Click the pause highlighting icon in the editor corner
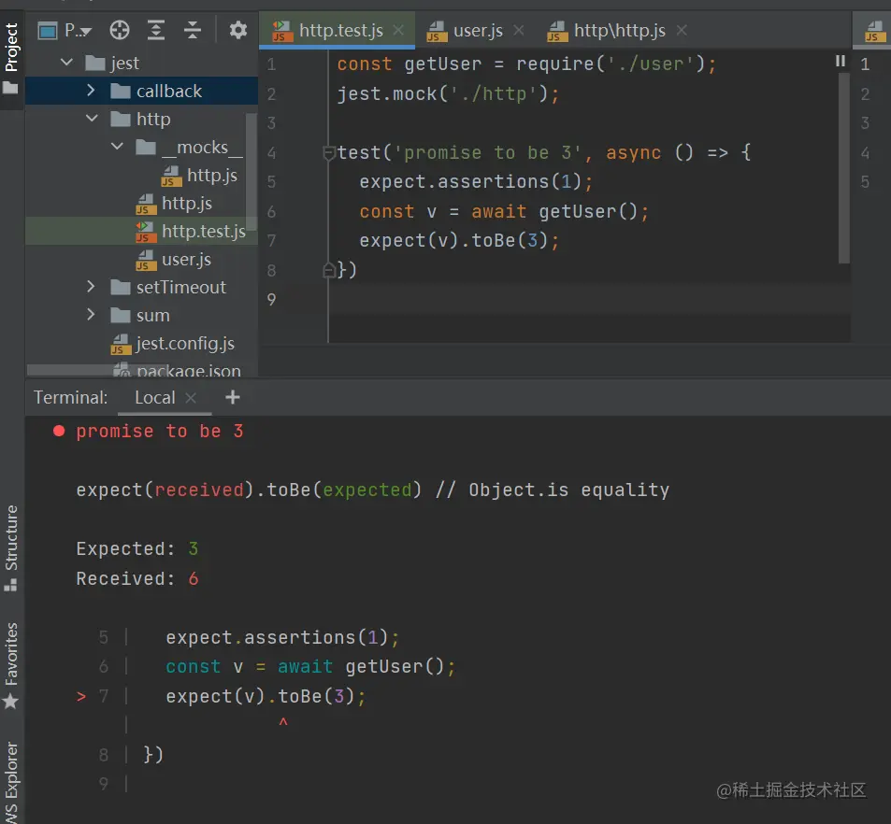Image resolution: width=891 pixels, height=824 pixels. point(841,61)
